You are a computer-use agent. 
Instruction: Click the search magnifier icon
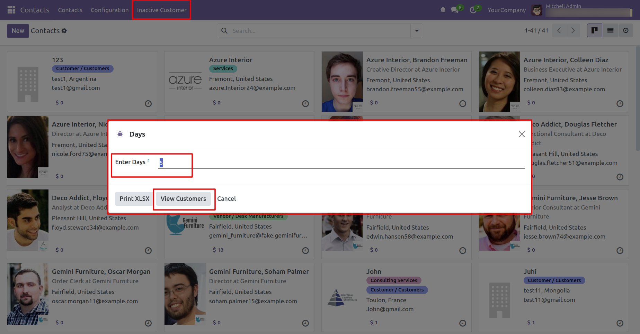click(224, 31)
